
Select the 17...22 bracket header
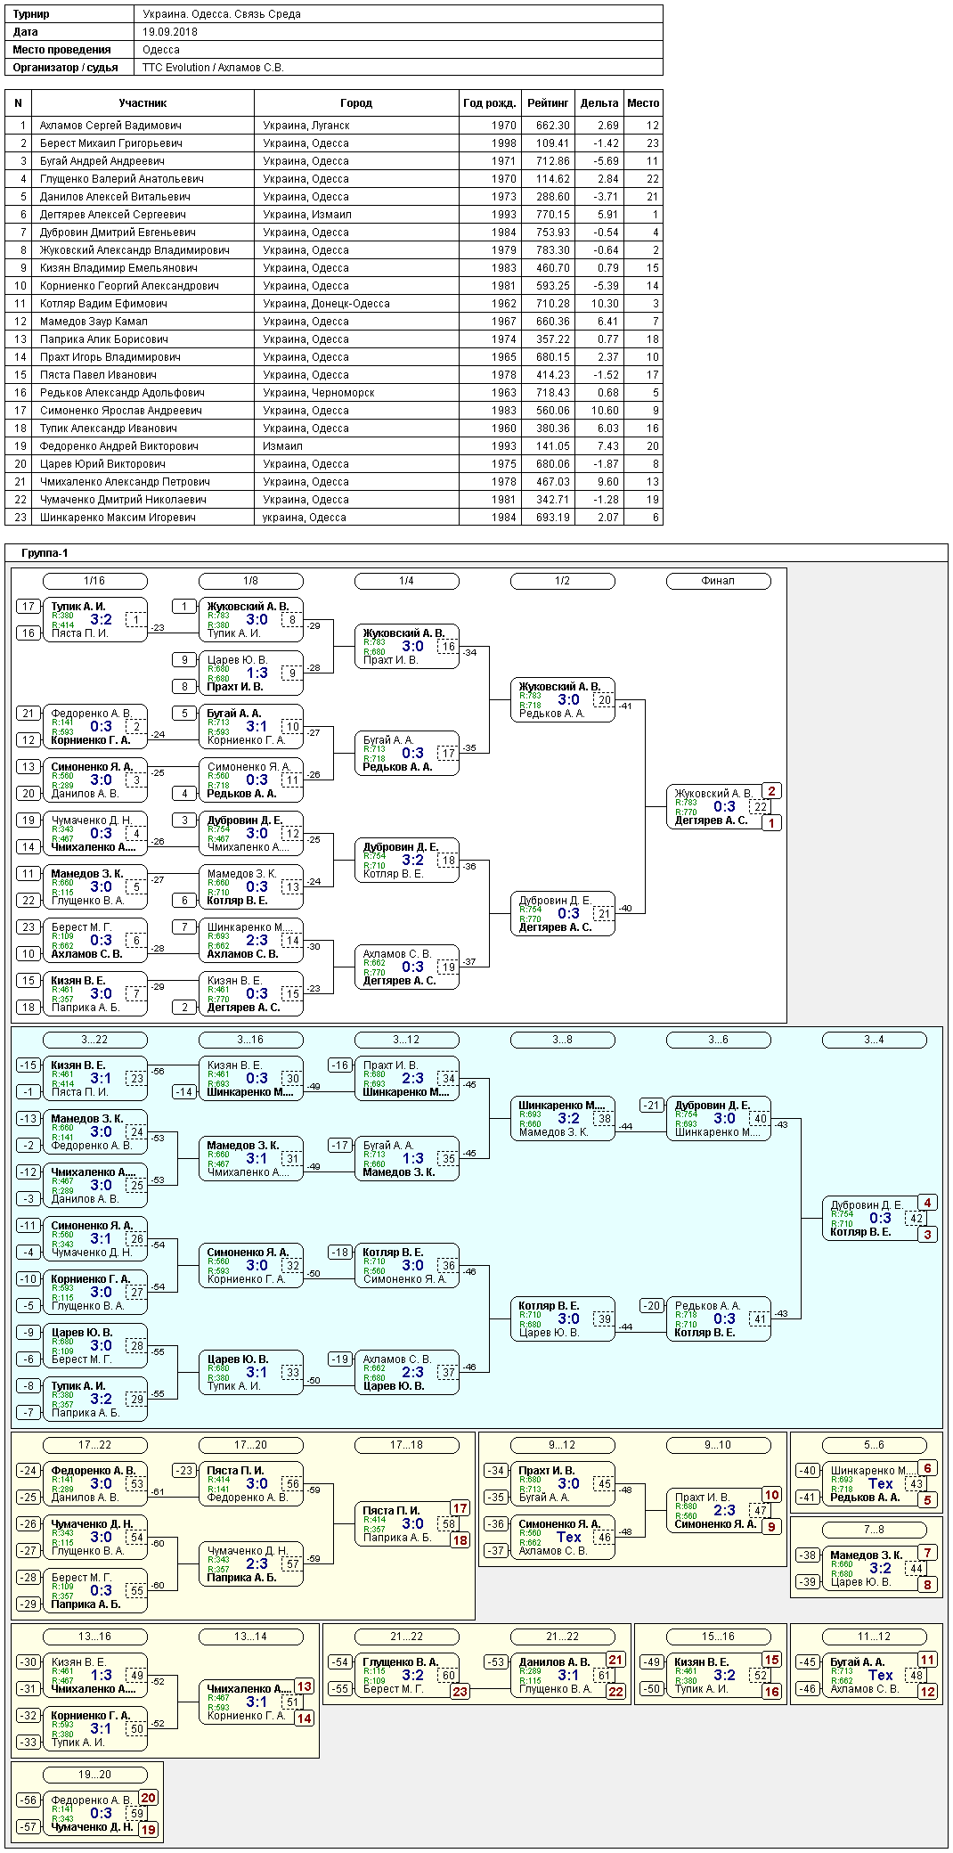click(x=94, y=1445)
